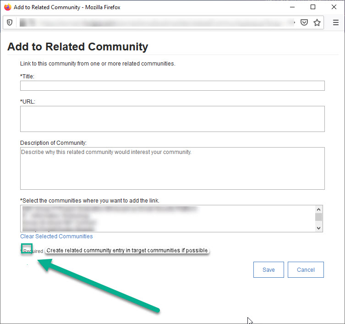The width and height of the screenshot is (345, 324).
Task: Click the communities list scrollbar thumb
Action: click(319, 217)
